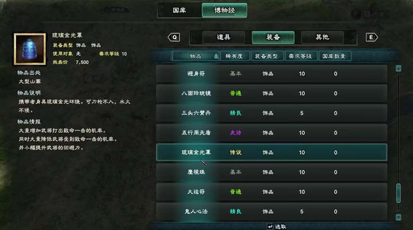
Task: Select the 避身符 item row
Action: pos(271,74)
